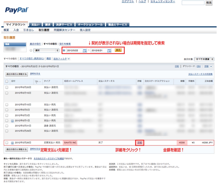Switch to the 支払い tab
Screen dimensions: 217x184
click(x=35, y=25)
